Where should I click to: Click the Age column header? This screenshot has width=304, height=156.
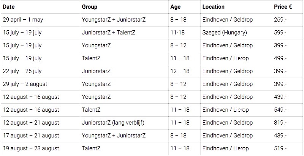pyautogui.click(x=176, y=7)
